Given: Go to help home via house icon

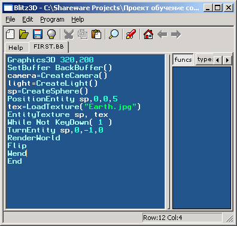Looking at the screenshot, I should coord(148,34).
